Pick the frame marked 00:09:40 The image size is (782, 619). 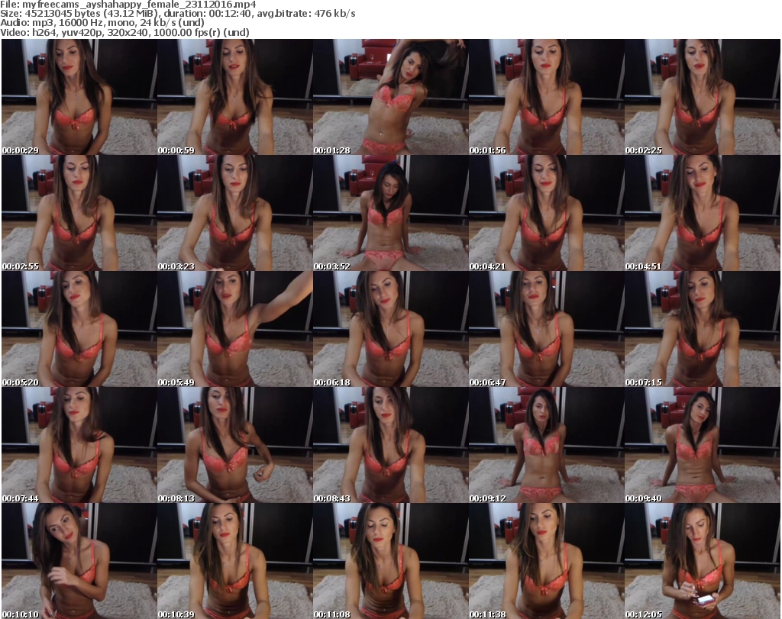(703, 446)
